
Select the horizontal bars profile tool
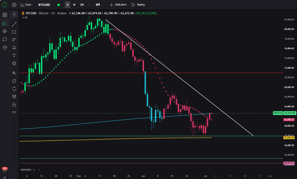pyautogui.click(x=14, y=40)
